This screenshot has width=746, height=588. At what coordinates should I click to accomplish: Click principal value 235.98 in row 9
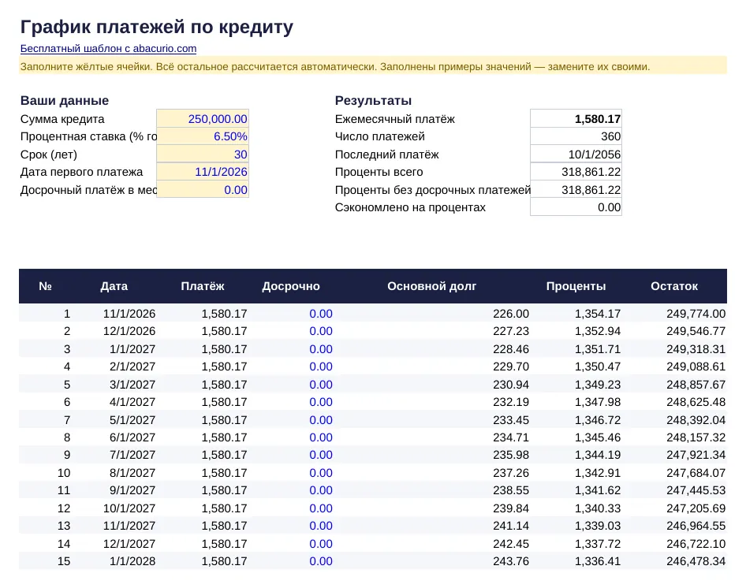click(x=511, y=456)
